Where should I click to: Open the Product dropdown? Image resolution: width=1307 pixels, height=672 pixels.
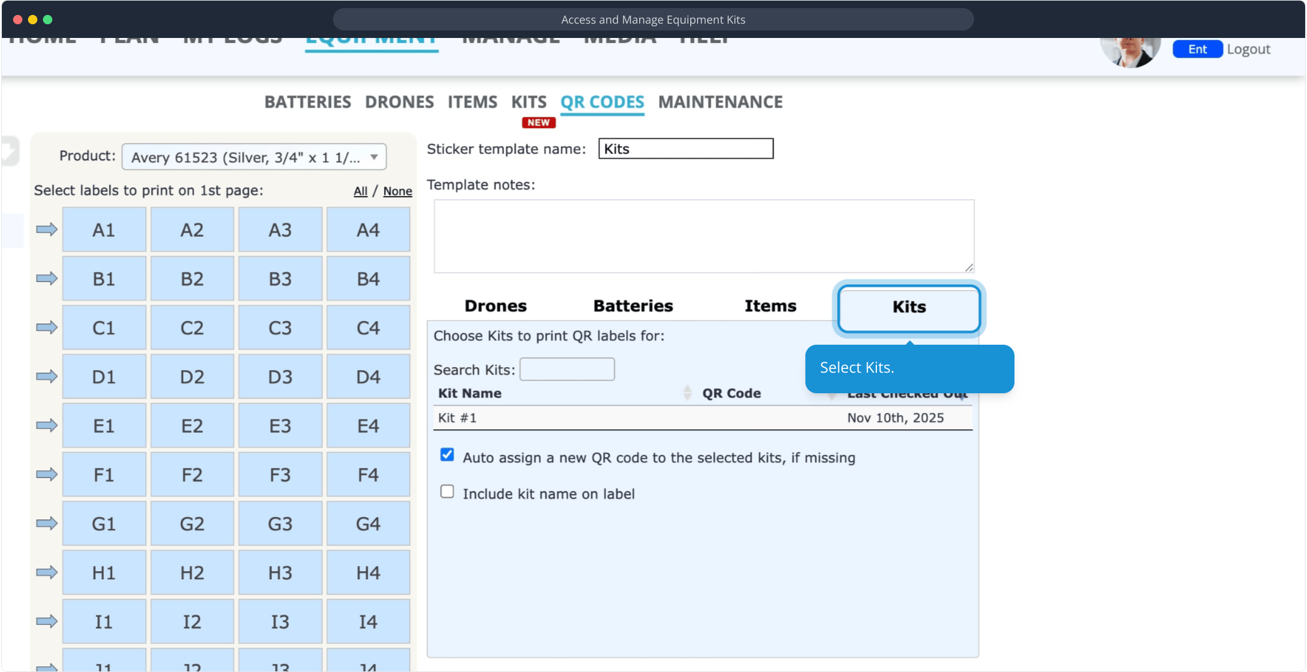254,157
